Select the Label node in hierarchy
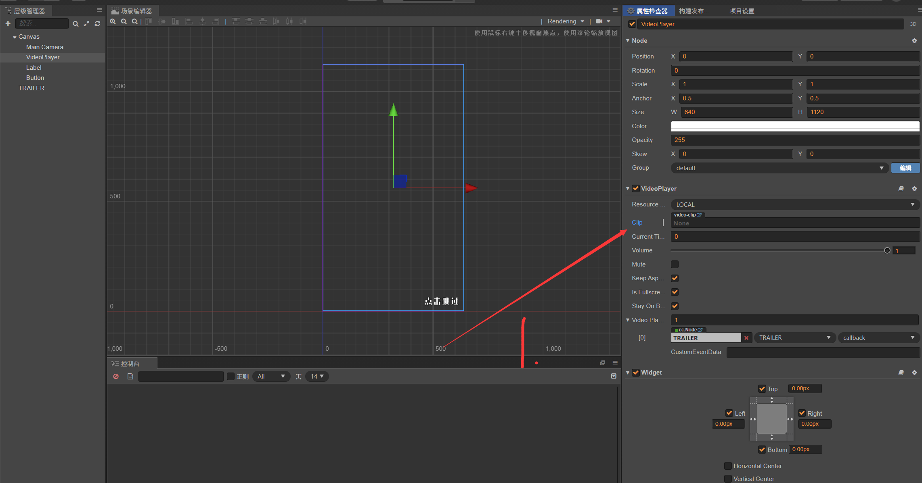The width and height of the screenshot is (922, 483). pyautogui.click(x=34, y=68)
